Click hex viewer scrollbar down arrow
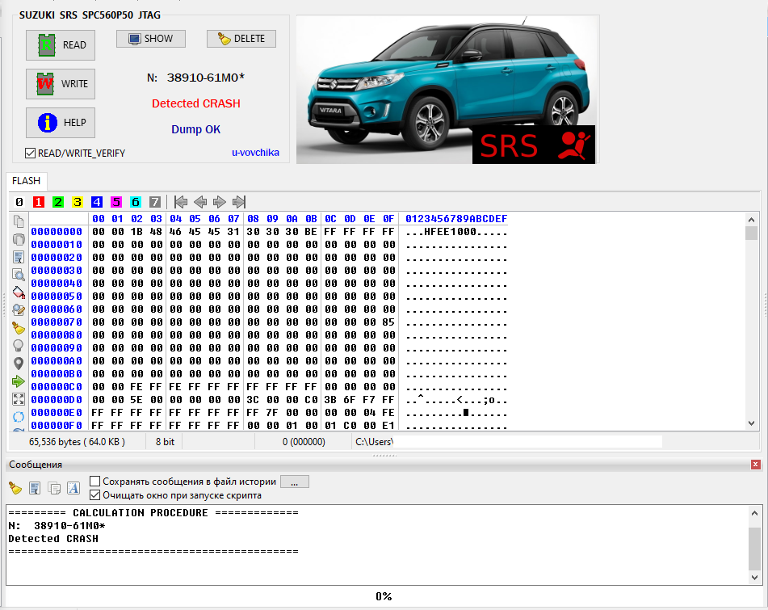 point(751,423)
